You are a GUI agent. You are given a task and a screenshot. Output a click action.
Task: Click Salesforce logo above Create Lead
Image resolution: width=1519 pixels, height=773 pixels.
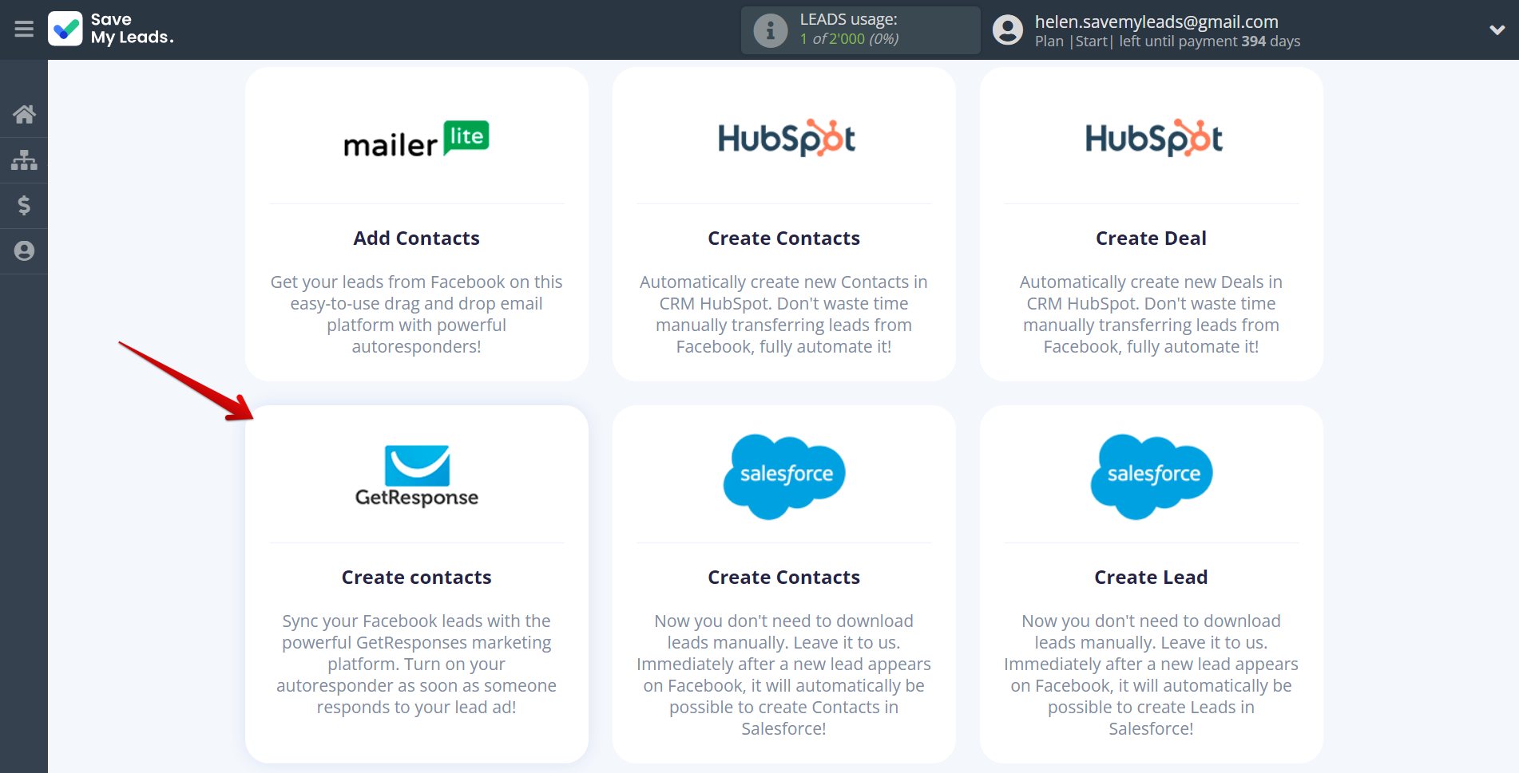(x=1152, y=476)
